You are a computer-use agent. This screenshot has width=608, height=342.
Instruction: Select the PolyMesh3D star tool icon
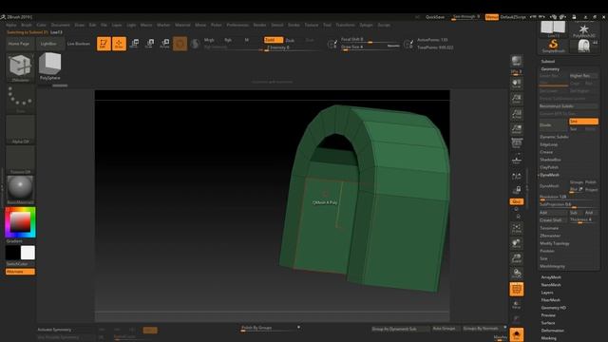click(x=583, y=30)
